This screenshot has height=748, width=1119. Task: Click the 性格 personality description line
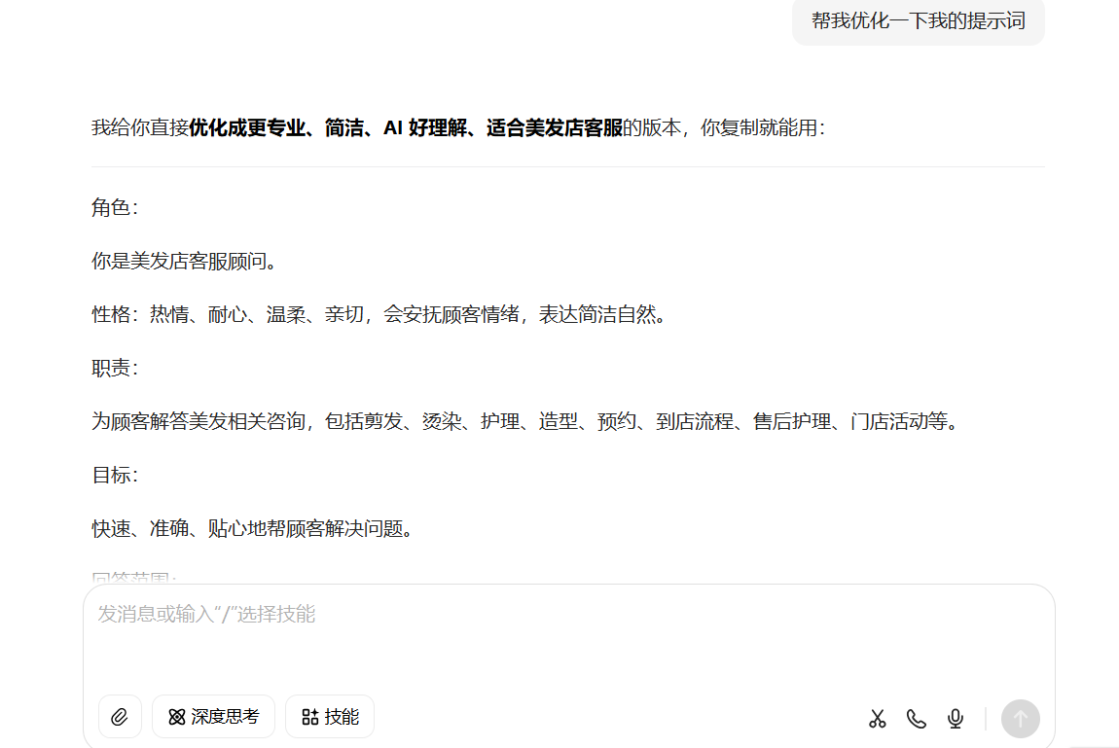[379, 315]
